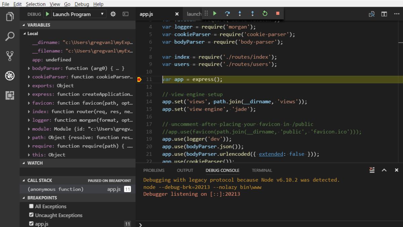Image resolution: width=403 pixels, height=227 pixels.
Task: Collapse the panel with the chevron button
Action: tap(384, 170)
